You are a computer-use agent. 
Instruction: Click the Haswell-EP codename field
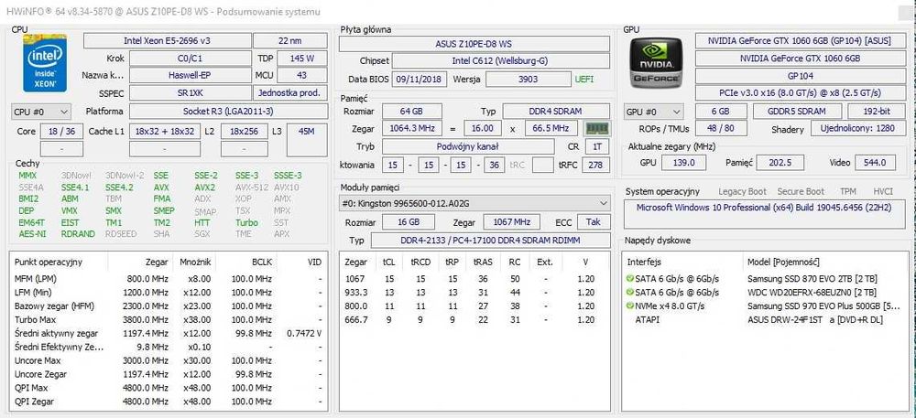tap(190, 75)
